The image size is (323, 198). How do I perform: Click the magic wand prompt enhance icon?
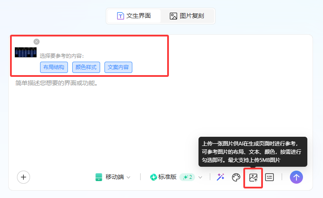[221, 177]
